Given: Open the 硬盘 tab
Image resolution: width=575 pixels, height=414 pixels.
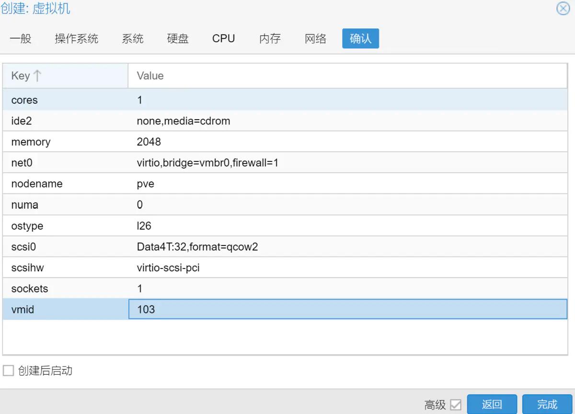Looking at the screenshot, I should pos(178,39).
